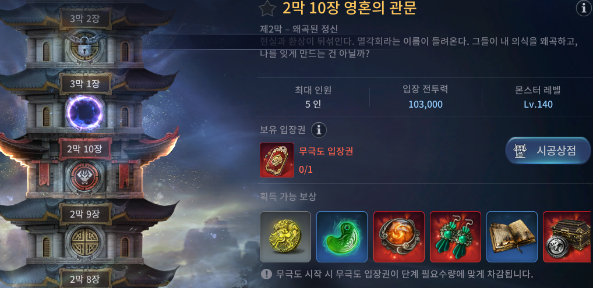Select the gold coin reward item
The width and height of the screenshot is (593, 288).
[x=285, y=237]
